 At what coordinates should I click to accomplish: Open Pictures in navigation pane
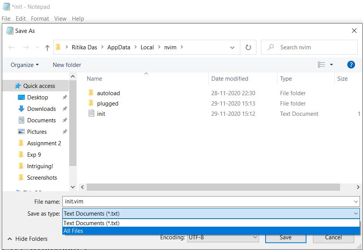(x=37, y=131)
